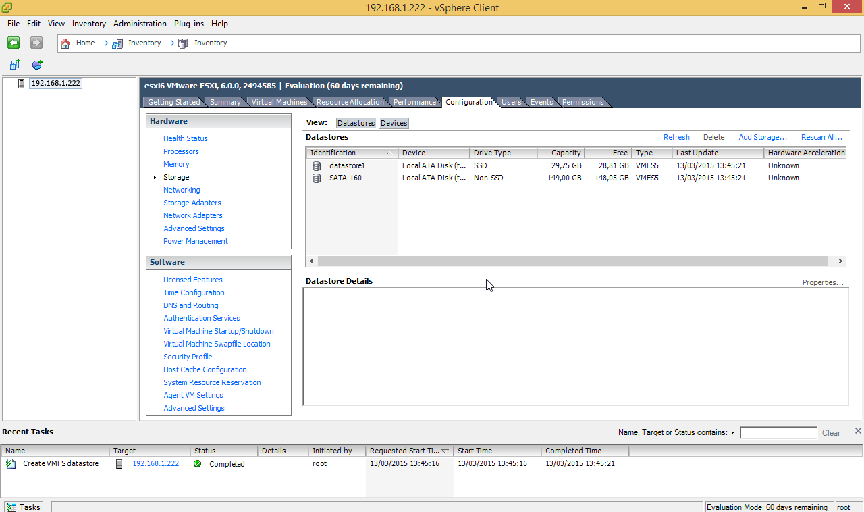Click the Create new virtual machine toolbar icon

[x=15, y=65]
